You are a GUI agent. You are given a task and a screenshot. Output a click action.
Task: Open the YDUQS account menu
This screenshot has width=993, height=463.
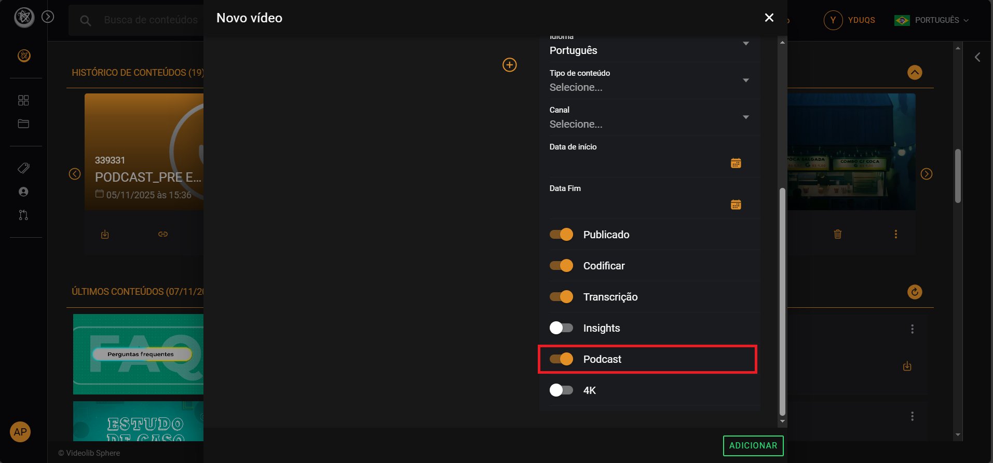point(850,20)
